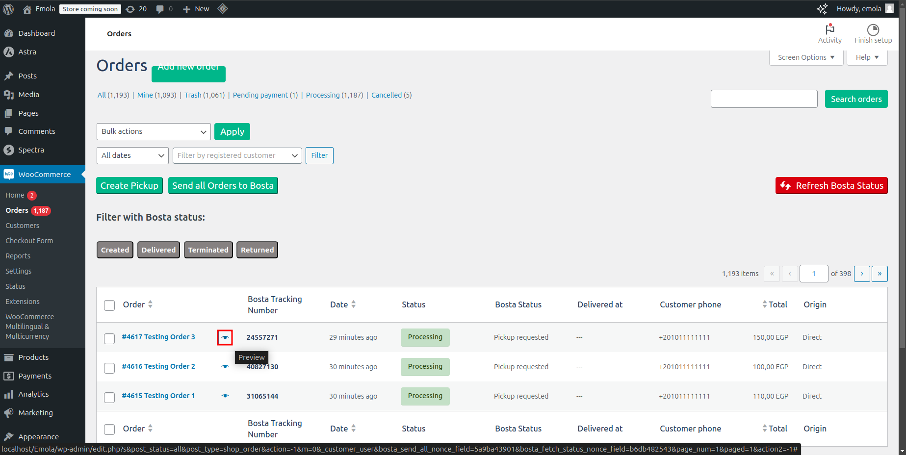Open Spectra icon in sidebar
This screenshot has width=906, height=455.
click(9, 150)
